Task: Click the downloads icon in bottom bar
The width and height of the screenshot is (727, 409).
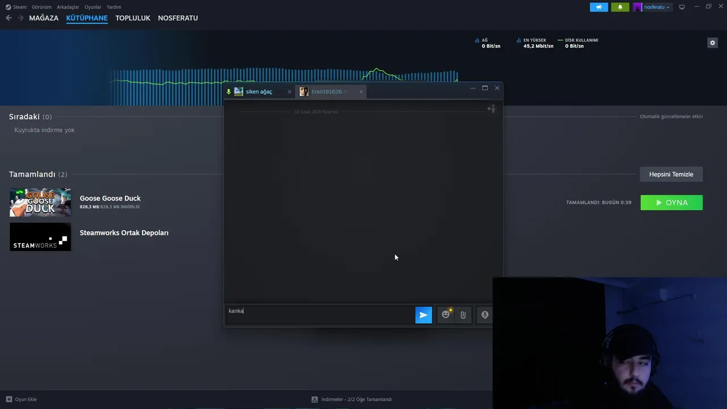Action: pos(315,399)
